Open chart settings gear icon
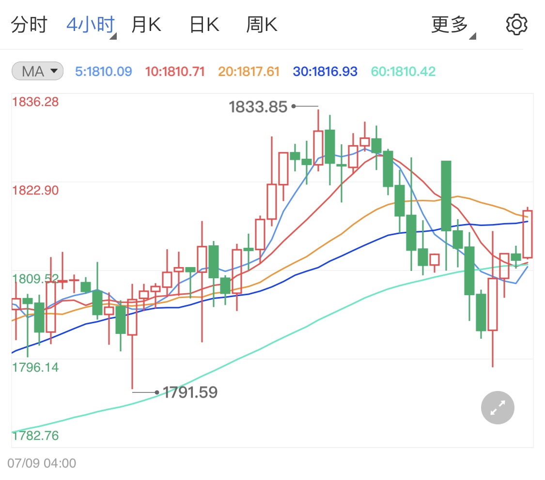The image size is (545, 480). (x=516, y=24)
